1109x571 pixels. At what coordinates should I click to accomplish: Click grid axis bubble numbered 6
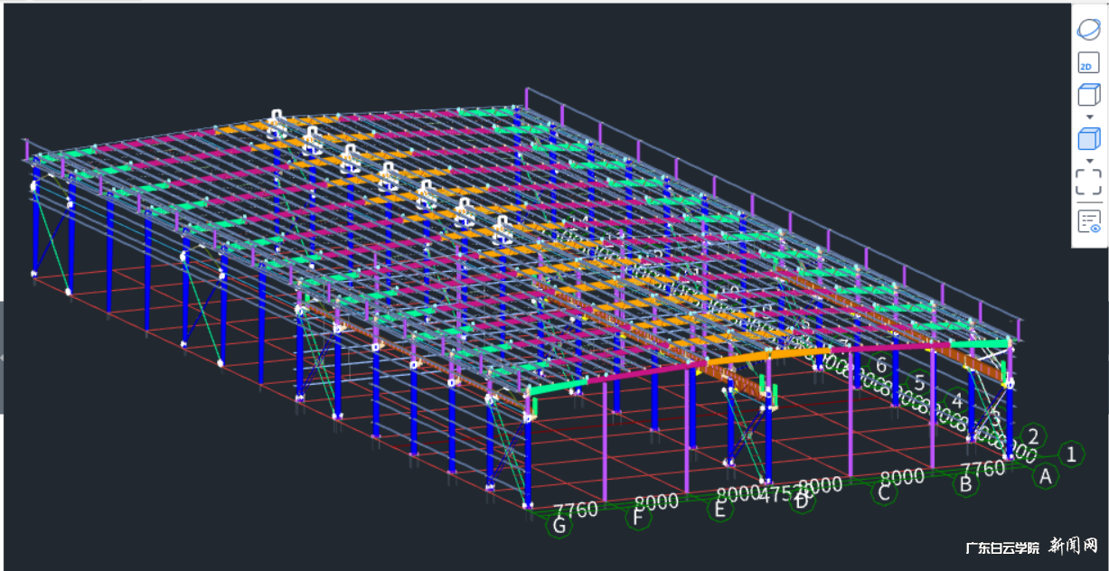coord(881,366)
